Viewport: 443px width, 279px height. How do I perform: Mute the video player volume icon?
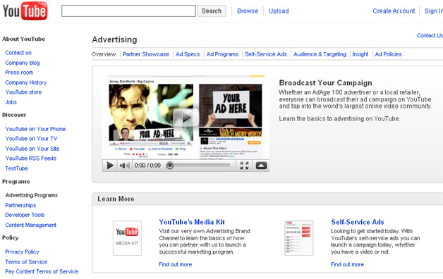(125, 166)
